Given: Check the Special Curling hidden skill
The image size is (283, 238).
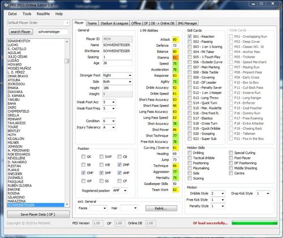Looking at the screenshot, I should (231, 153).
